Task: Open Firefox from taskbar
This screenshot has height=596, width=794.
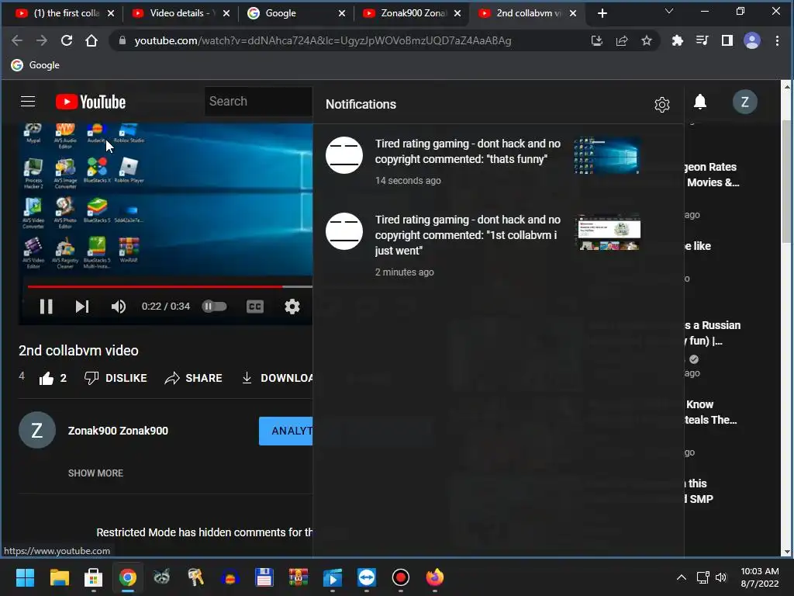Action: 435,577
